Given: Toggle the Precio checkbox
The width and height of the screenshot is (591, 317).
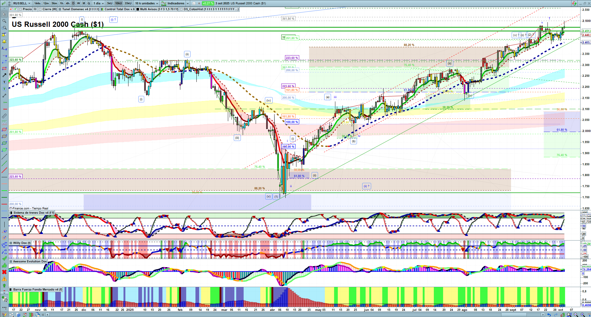Looking at the screenshot, I should [20, 9].
